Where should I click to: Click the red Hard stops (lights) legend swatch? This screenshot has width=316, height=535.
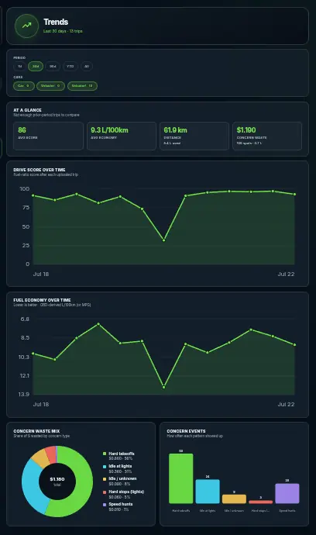tap(105, 492)
